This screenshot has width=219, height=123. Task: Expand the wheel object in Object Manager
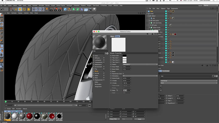(147, 14)
